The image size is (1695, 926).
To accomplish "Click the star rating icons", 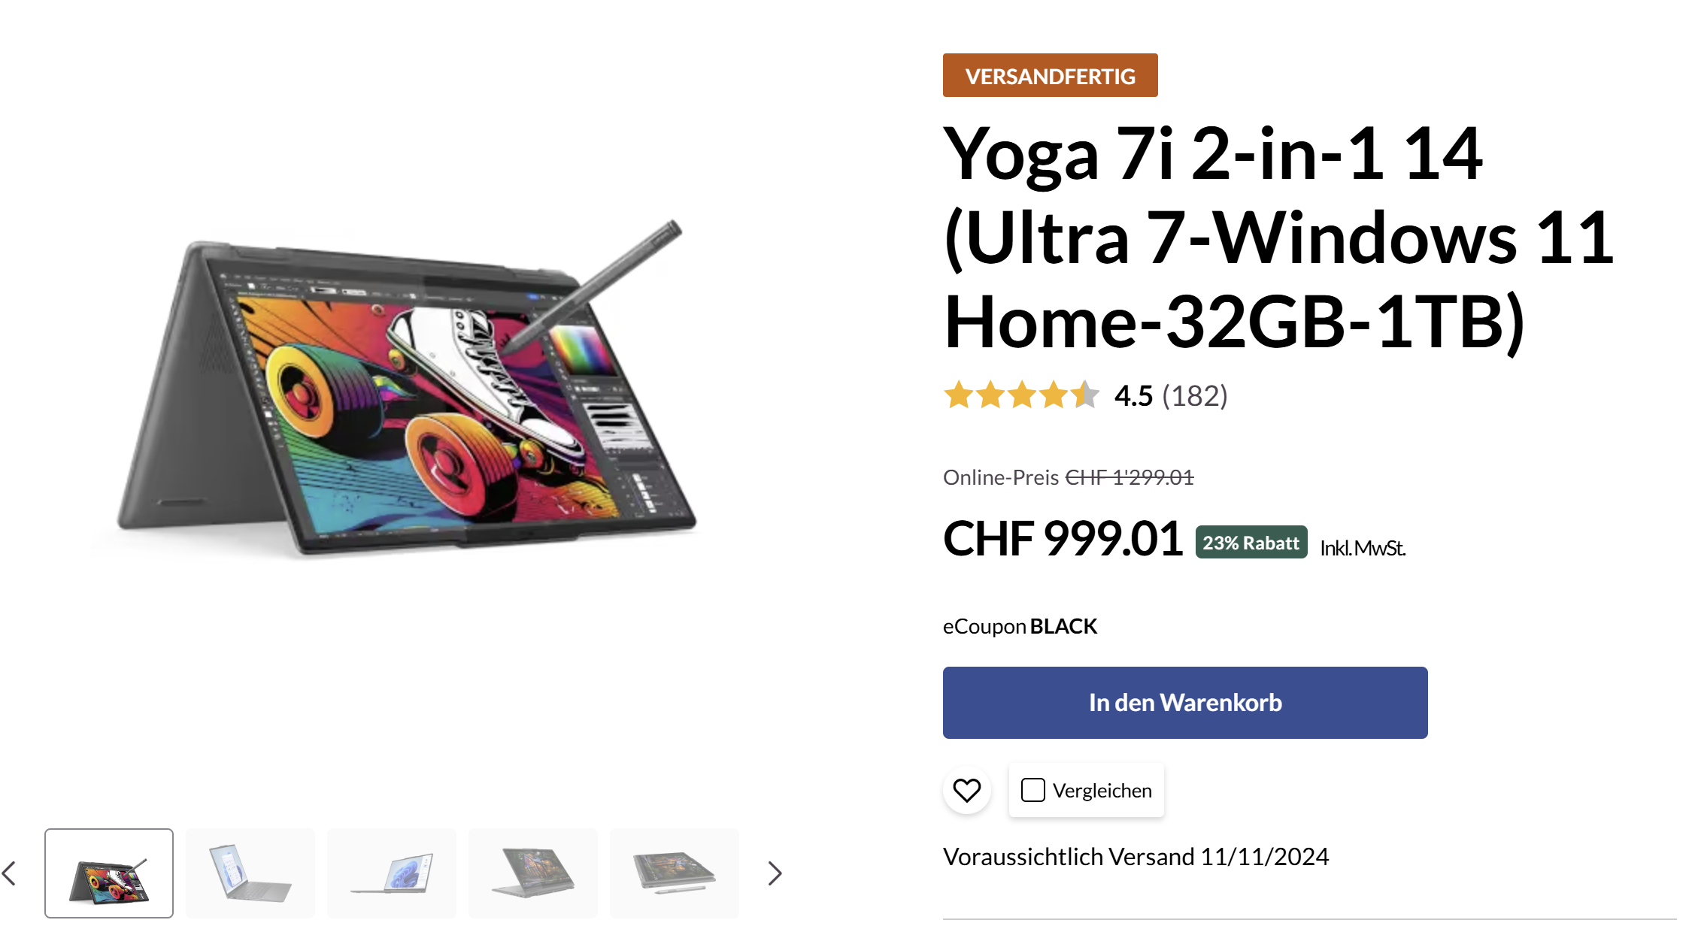I will point(1022,395).
